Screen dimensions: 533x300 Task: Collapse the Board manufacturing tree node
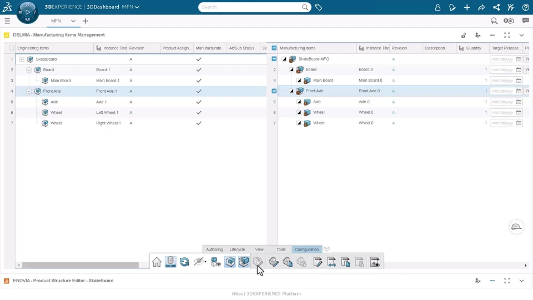[x=291, y=69]
